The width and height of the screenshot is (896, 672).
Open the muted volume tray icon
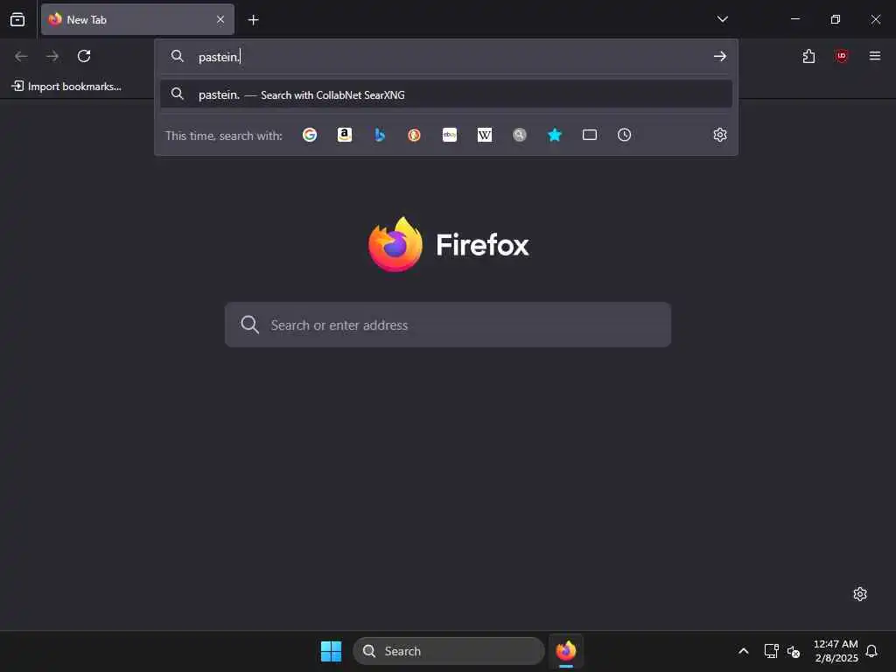[794, 651]
